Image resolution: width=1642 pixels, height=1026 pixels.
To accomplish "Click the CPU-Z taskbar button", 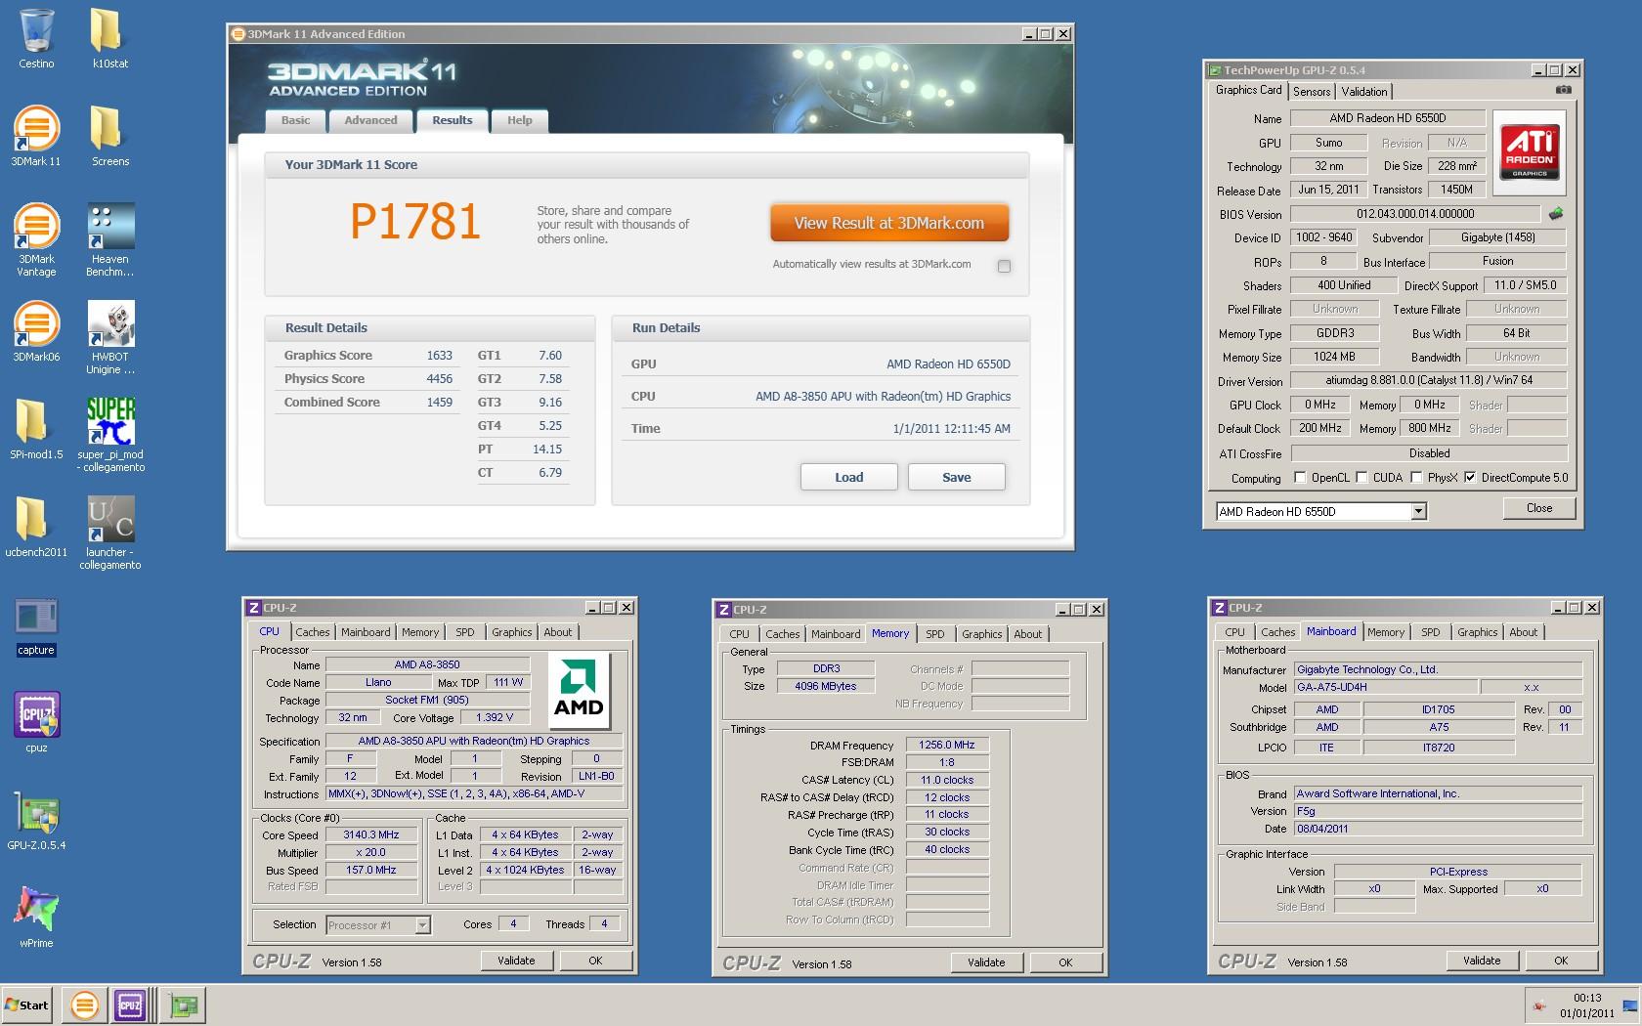I will tap(130, 1005).
